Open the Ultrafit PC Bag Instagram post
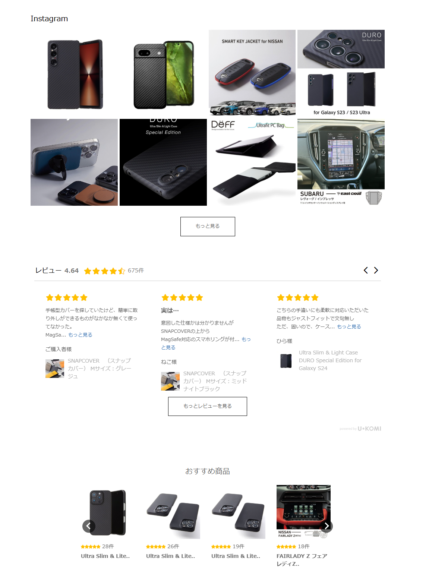The image size is (432, 587). 252,162
